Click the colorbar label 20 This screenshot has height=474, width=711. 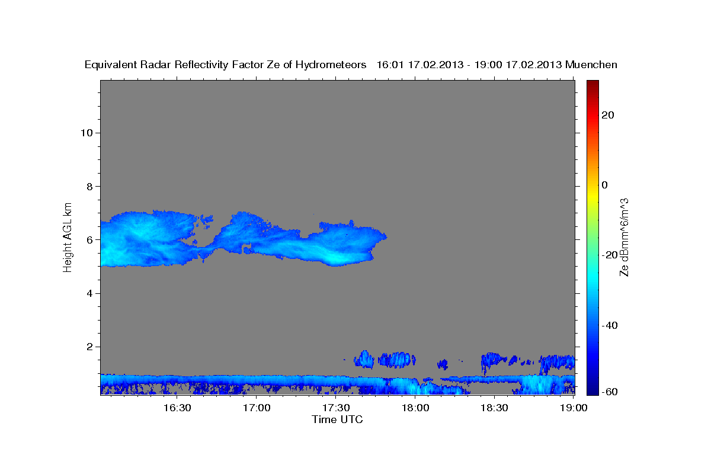(608, 115)
